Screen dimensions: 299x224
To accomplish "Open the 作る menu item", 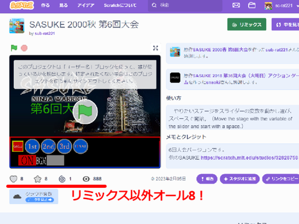I will [x=45, y=6].
